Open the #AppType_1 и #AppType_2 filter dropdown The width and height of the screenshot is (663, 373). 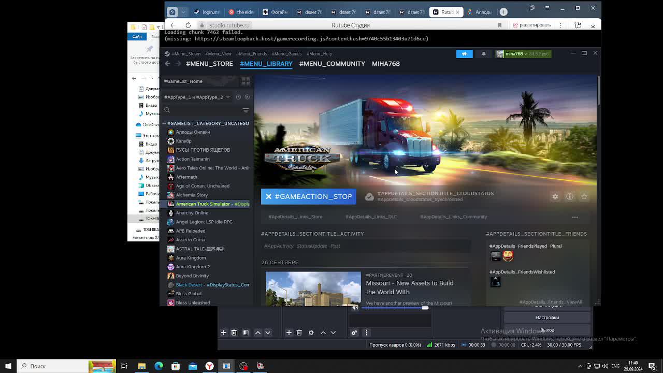197,97
